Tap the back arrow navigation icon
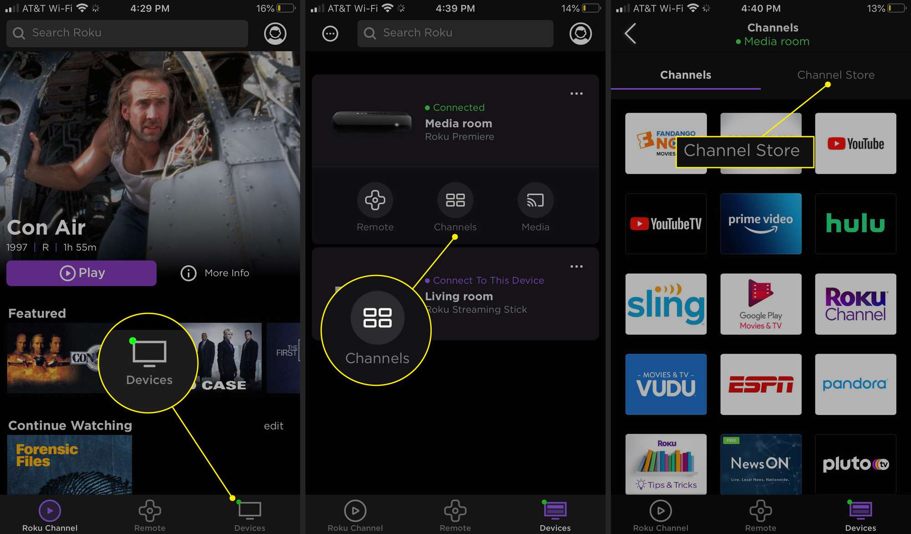This screenshot has height=534, width=911. coord(630,33)
